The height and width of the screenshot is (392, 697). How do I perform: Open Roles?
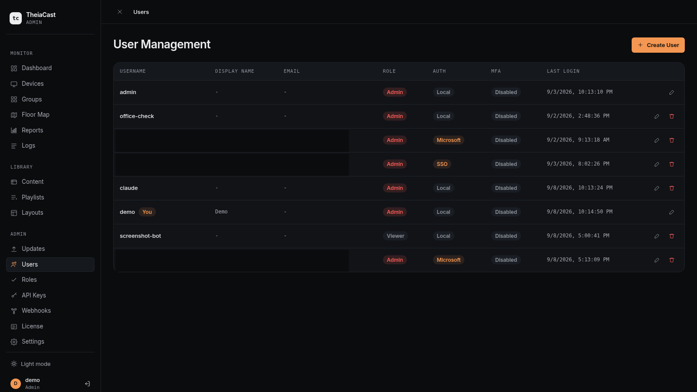(50, 280)
